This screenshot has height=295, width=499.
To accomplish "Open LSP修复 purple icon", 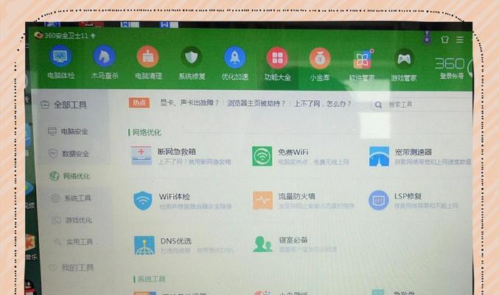I will click(x=378, y=201).
